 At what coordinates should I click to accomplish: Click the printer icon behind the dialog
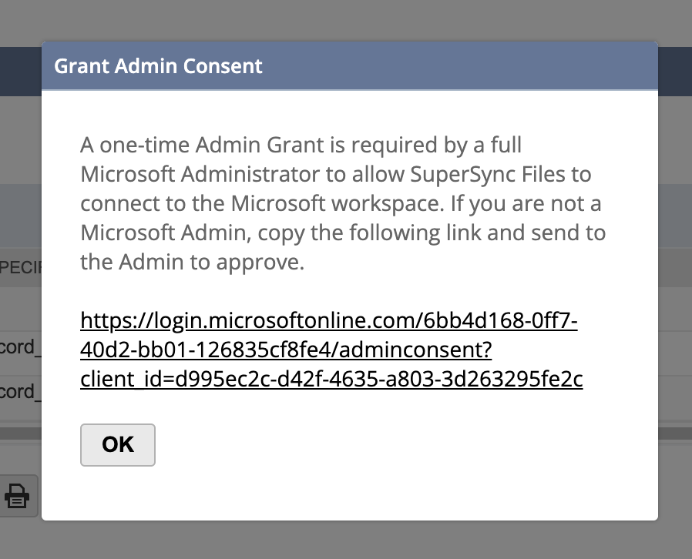pyautogui.click(x=18, y=496)
